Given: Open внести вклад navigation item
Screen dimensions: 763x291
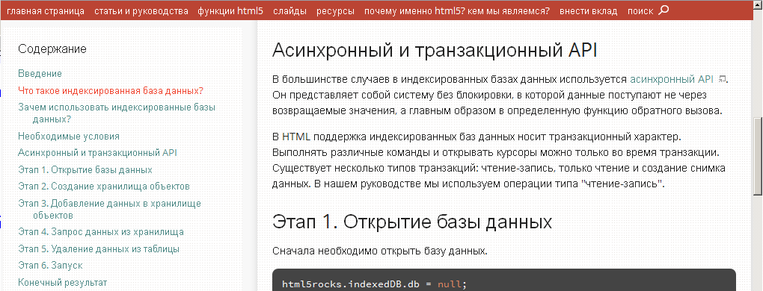Looking at the screenshot, I should [x=588, y=10].
